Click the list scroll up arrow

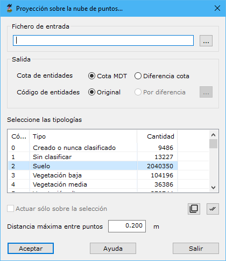(213, 135)
